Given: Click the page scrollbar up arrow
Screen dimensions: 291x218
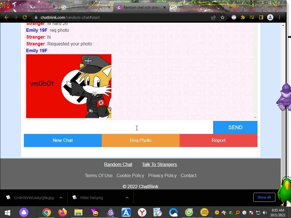Looking at the screenshot, I should point(283,25).
